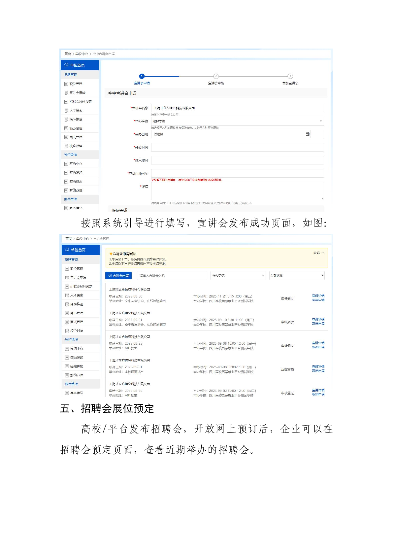The image size is (393, 556).
Task: Click the calendar icon in the 举办日期 field
Action: (308, 134)
